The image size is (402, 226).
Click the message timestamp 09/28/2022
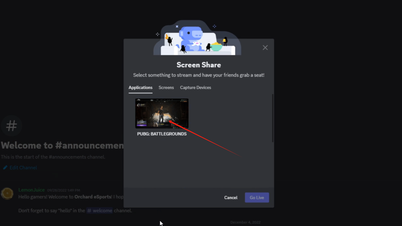tap(64, 190)
